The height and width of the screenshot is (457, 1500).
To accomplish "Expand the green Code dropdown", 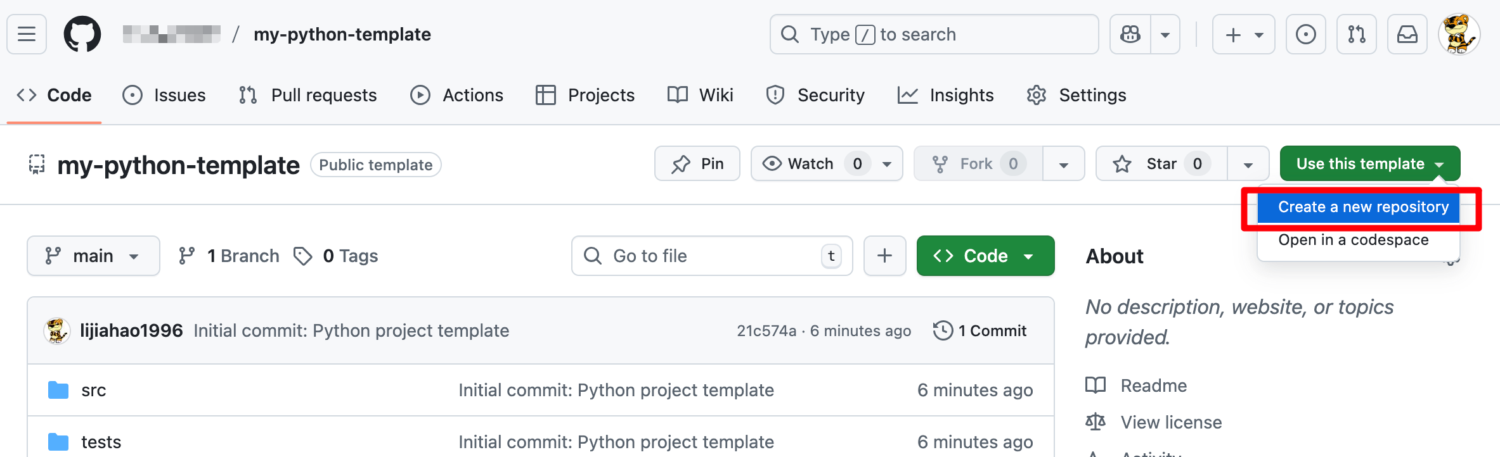I will click(x=985, y=256).
